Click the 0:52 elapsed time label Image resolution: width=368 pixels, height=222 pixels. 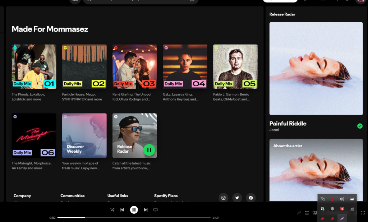pos(52,218)
